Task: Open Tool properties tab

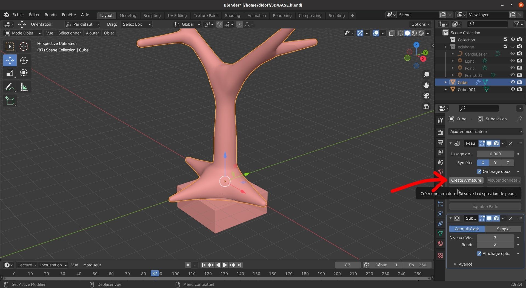Action: (x=440, y=120)
